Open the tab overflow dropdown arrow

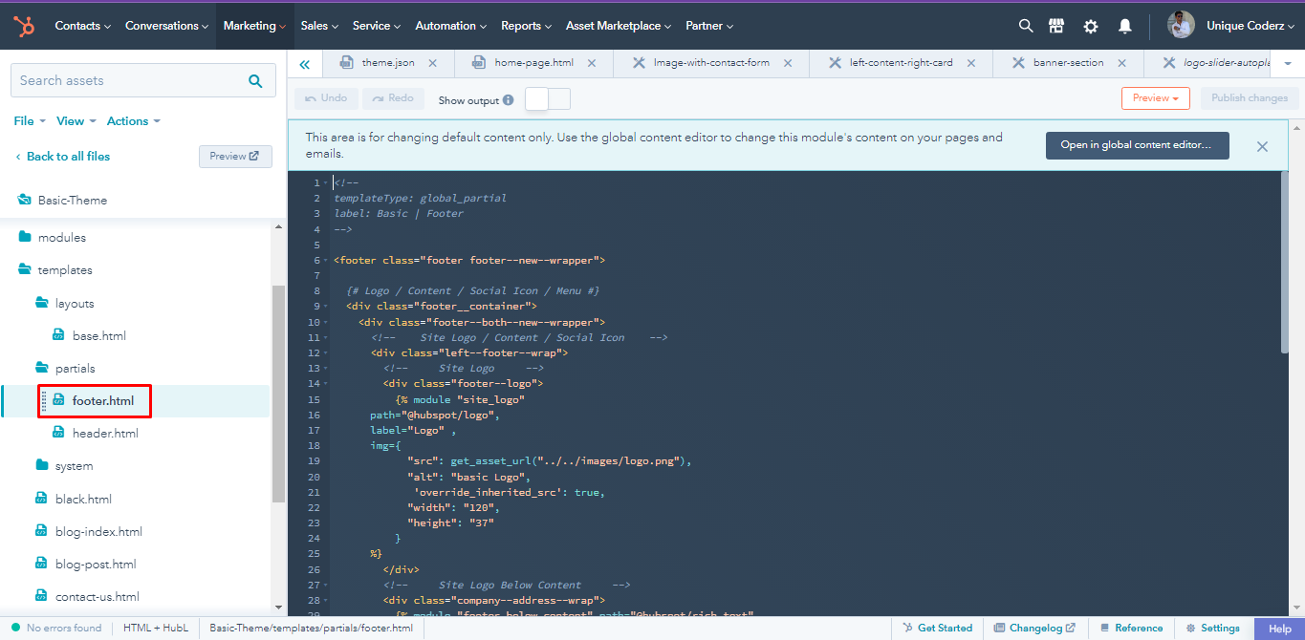(x=1287, y=64)
